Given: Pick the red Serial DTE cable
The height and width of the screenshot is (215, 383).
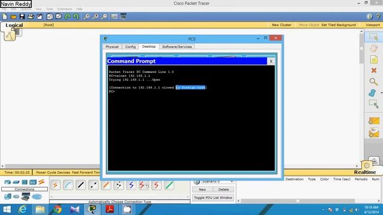Looking at the screenshot, I should click(x=157, y=185).
